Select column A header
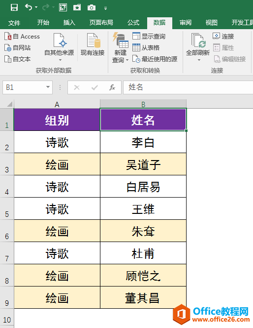 pyautogui.click(x=57, y=104)
